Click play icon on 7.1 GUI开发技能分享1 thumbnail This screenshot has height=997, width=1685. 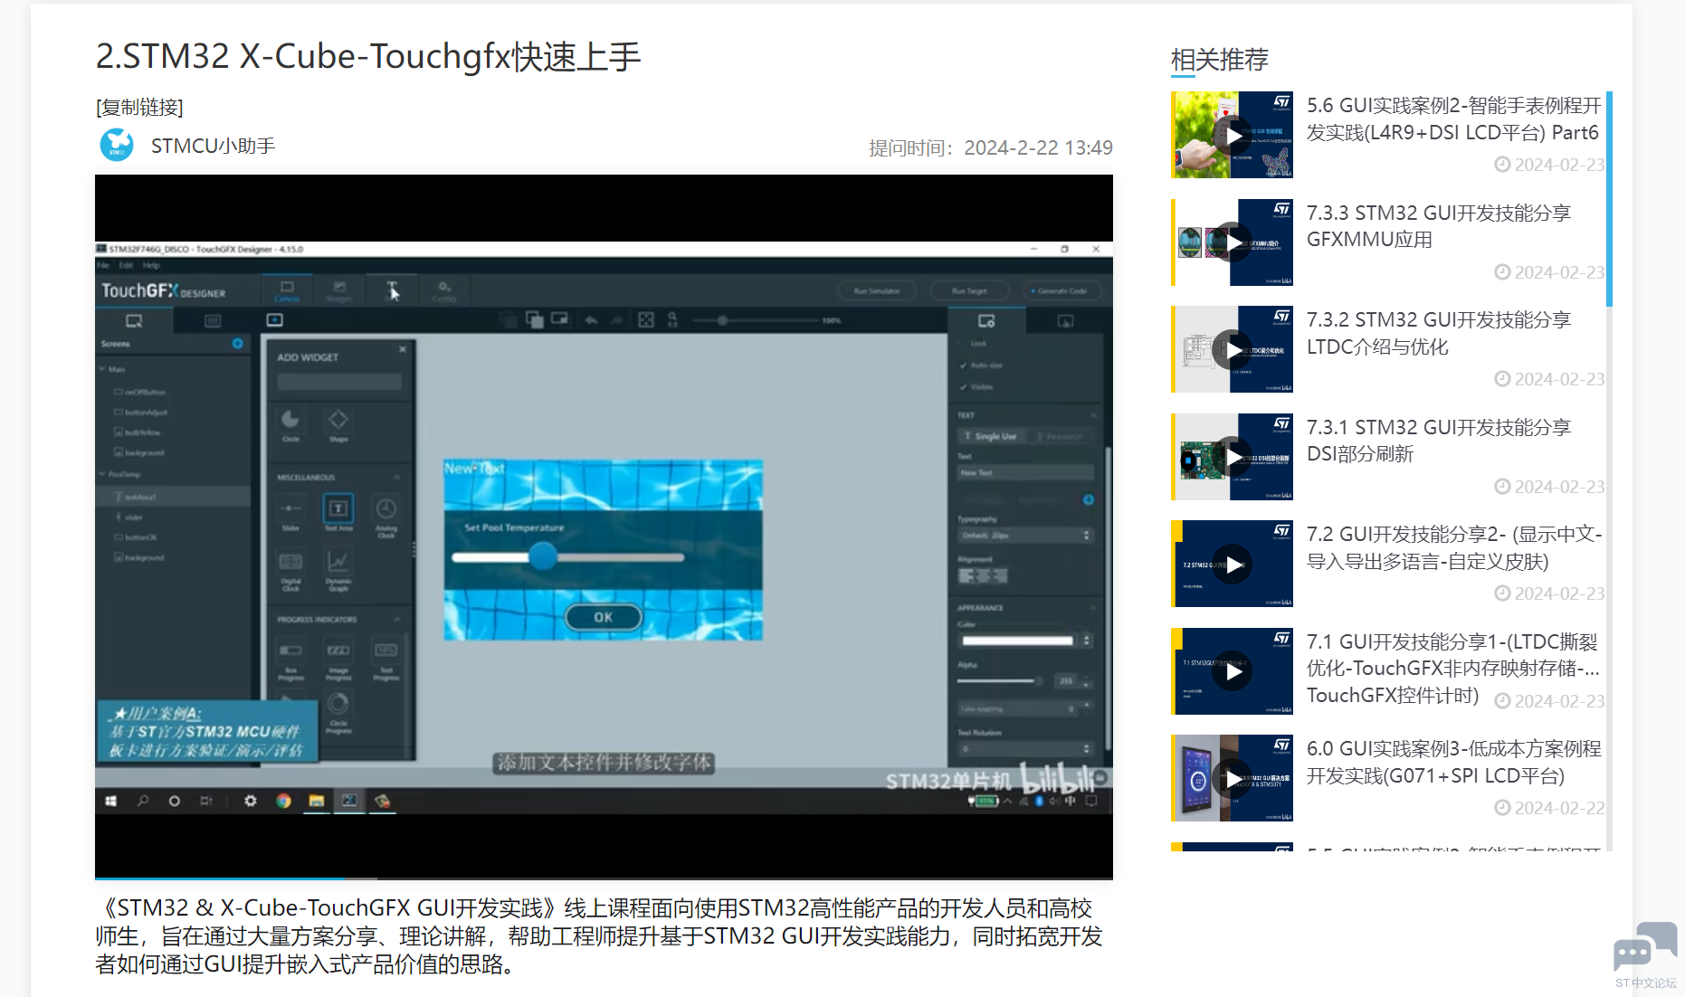(1233, 671)
